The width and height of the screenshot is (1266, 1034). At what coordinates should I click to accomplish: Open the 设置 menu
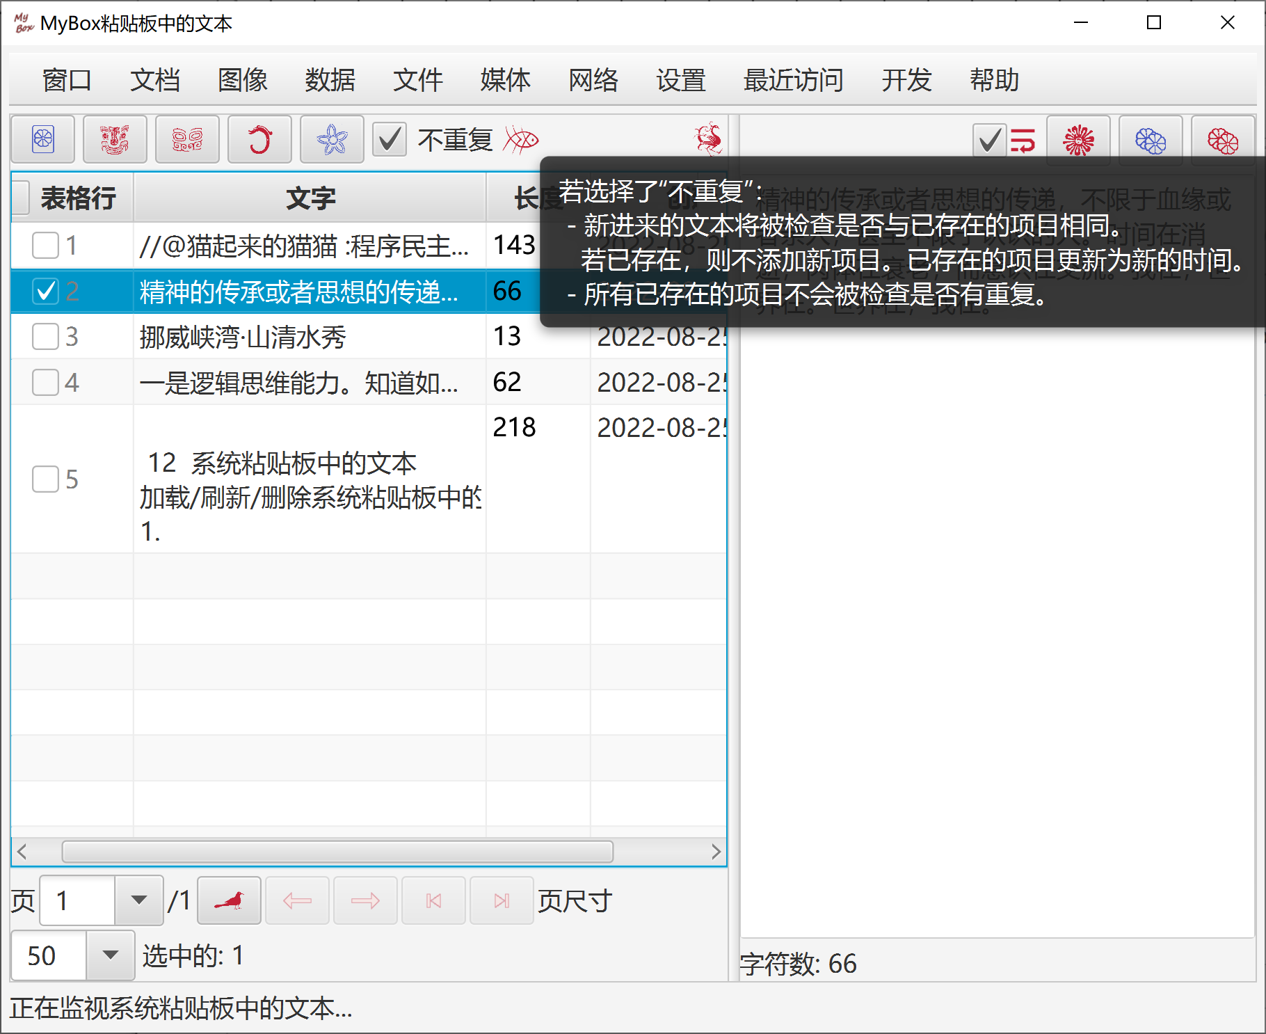click(680, 80)
